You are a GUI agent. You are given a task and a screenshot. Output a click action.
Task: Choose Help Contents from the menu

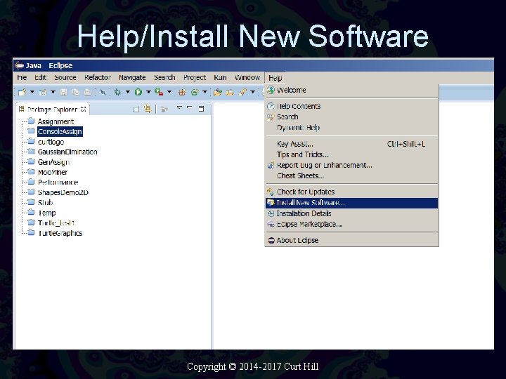(x=351, y=107)
